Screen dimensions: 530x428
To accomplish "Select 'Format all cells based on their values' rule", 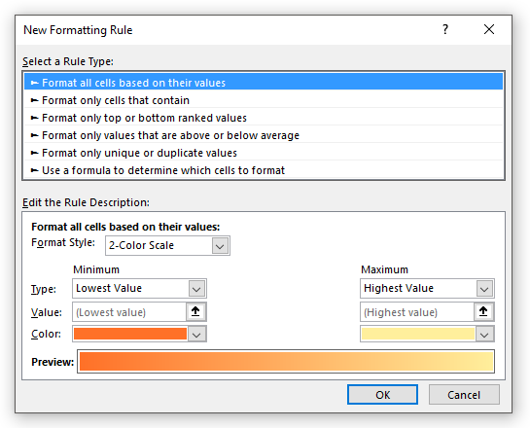I will [264, 83].
